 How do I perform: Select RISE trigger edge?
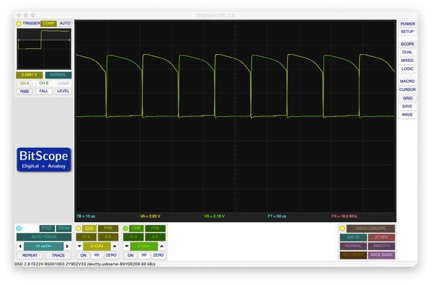click(x=24, y=92)
